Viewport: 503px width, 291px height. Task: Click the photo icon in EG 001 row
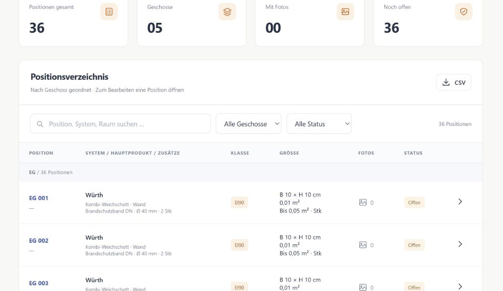click(363, 203)
